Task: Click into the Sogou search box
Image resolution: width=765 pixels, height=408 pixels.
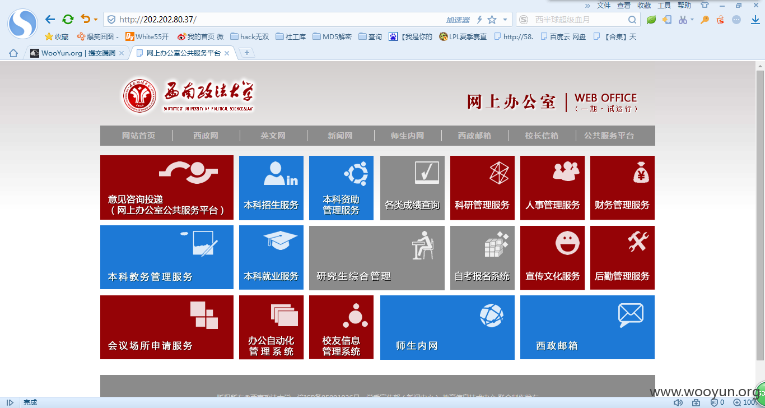Action: pyautogui.click(x=577, y=20)
